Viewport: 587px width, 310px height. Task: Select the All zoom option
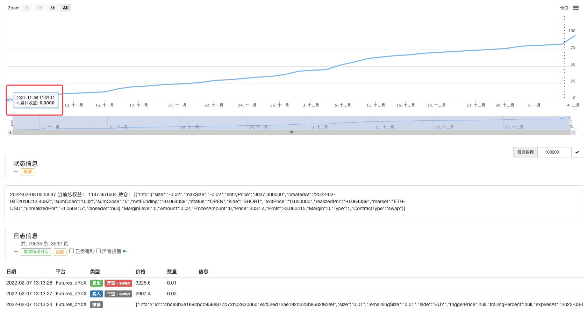pos(66,8)
